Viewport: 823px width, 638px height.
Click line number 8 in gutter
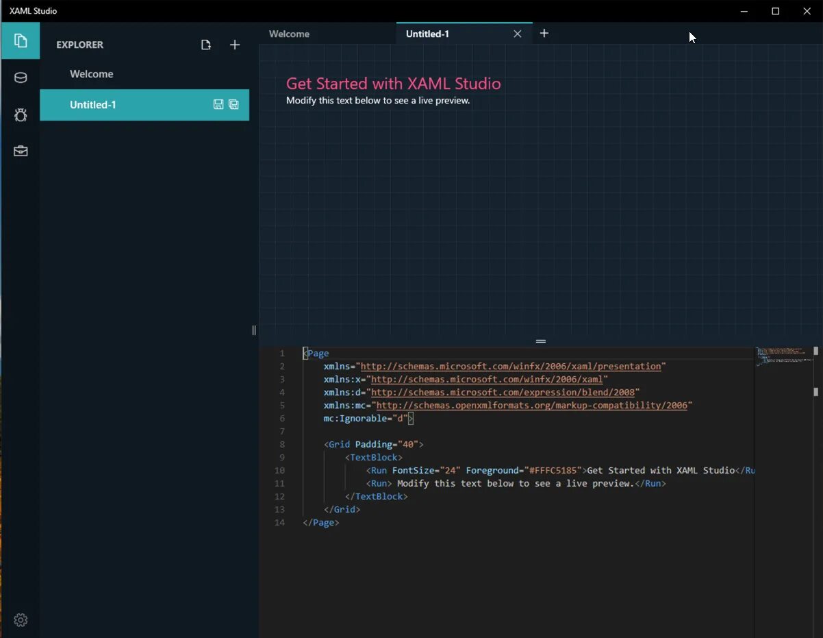click(x=282, y=444)
